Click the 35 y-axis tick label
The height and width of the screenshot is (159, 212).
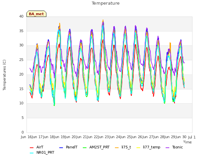pyautogui.click(x=21, y=31)
